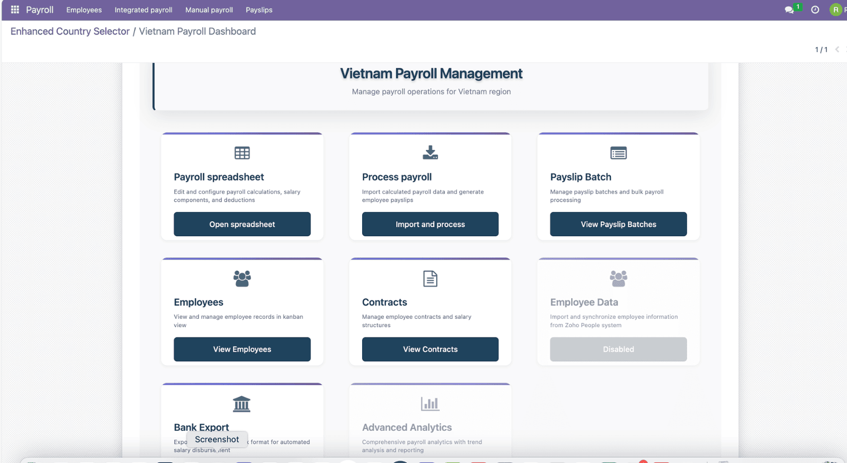Open the Payslips menu
The height and width of the screenshot is (463, 847).
259,10
